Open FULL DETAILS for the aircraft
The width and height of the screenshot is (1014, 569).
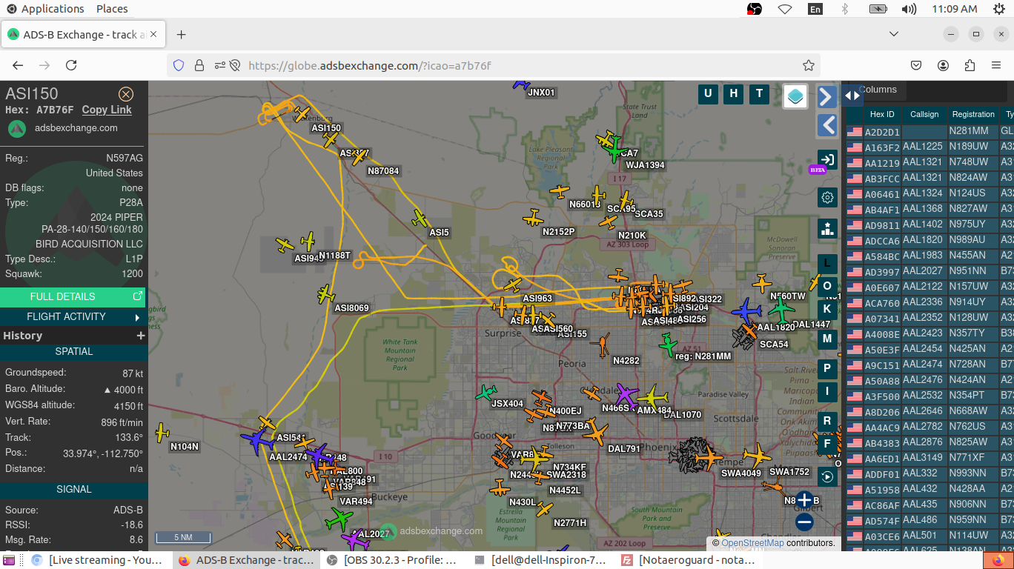pos(73,297)
